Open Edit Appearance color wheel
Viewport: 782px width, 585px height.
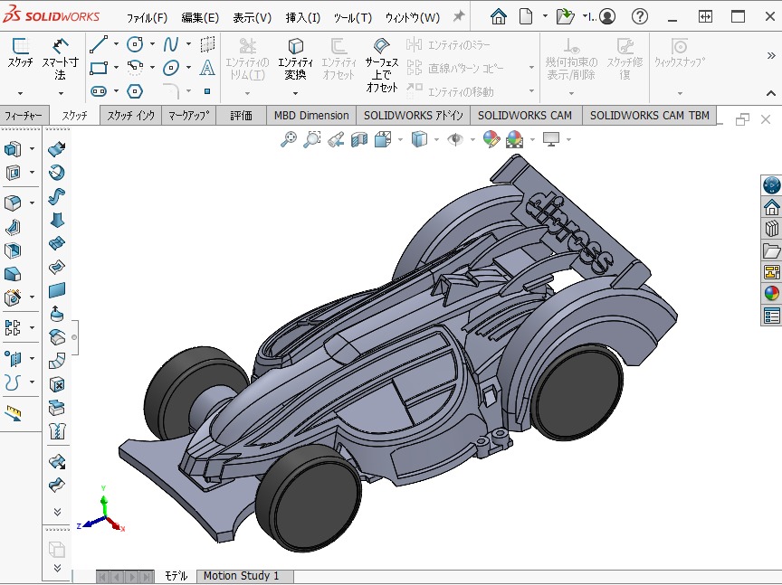pyautogui.click(x=491, y=139)
